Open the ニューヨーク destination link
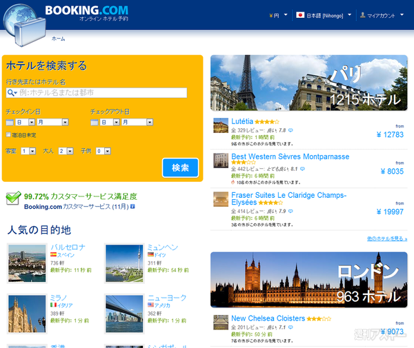 167,298
